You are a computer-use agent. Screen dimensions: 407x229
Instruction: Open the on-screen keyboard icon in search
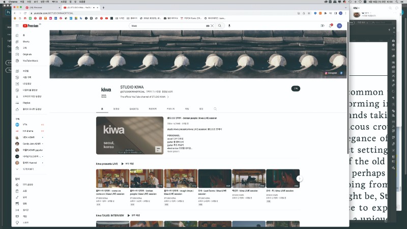pos(208,26)
